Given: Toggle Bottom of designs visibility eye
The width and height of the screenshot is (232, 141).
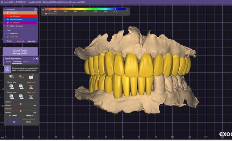Looking at the screenshot, I should 8,26.
